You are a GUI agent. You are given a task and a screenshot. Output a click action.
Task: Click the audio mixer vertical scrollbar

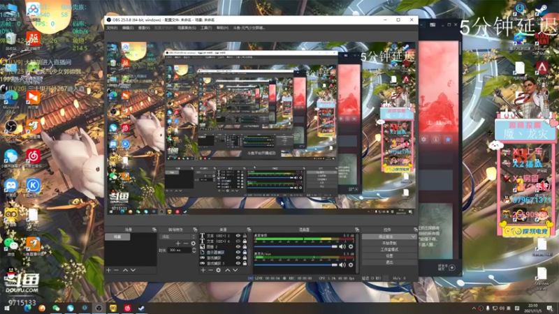tap(357, 253)
